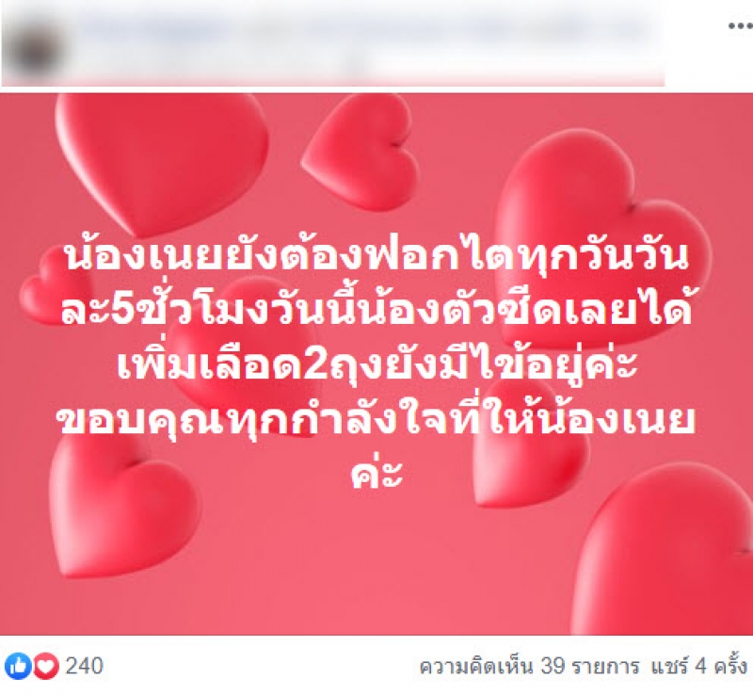
Task: Click the final word ค่ะ in the post
Action: click(x=376, y=472)
